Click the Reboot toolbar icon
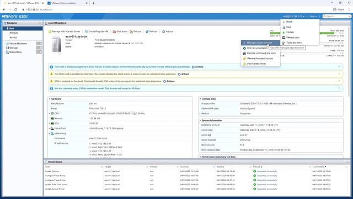Screen dimensions: 353x199 (131, 32)
